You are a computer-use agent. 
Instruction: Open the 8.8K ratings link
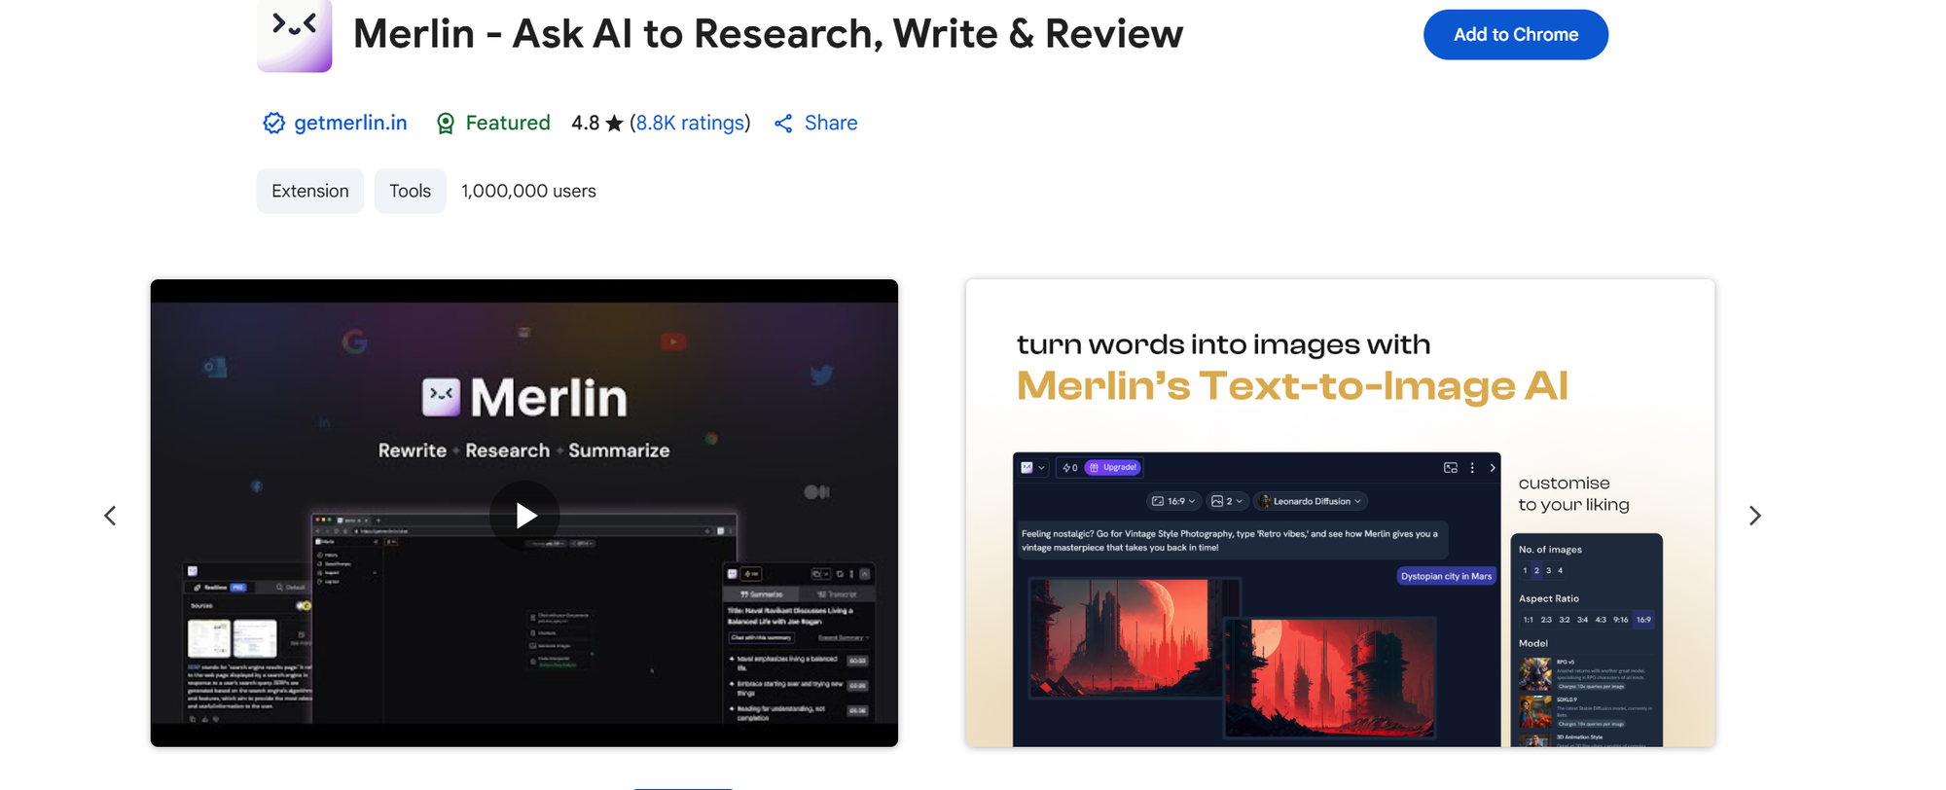click(x=690, y=124)
